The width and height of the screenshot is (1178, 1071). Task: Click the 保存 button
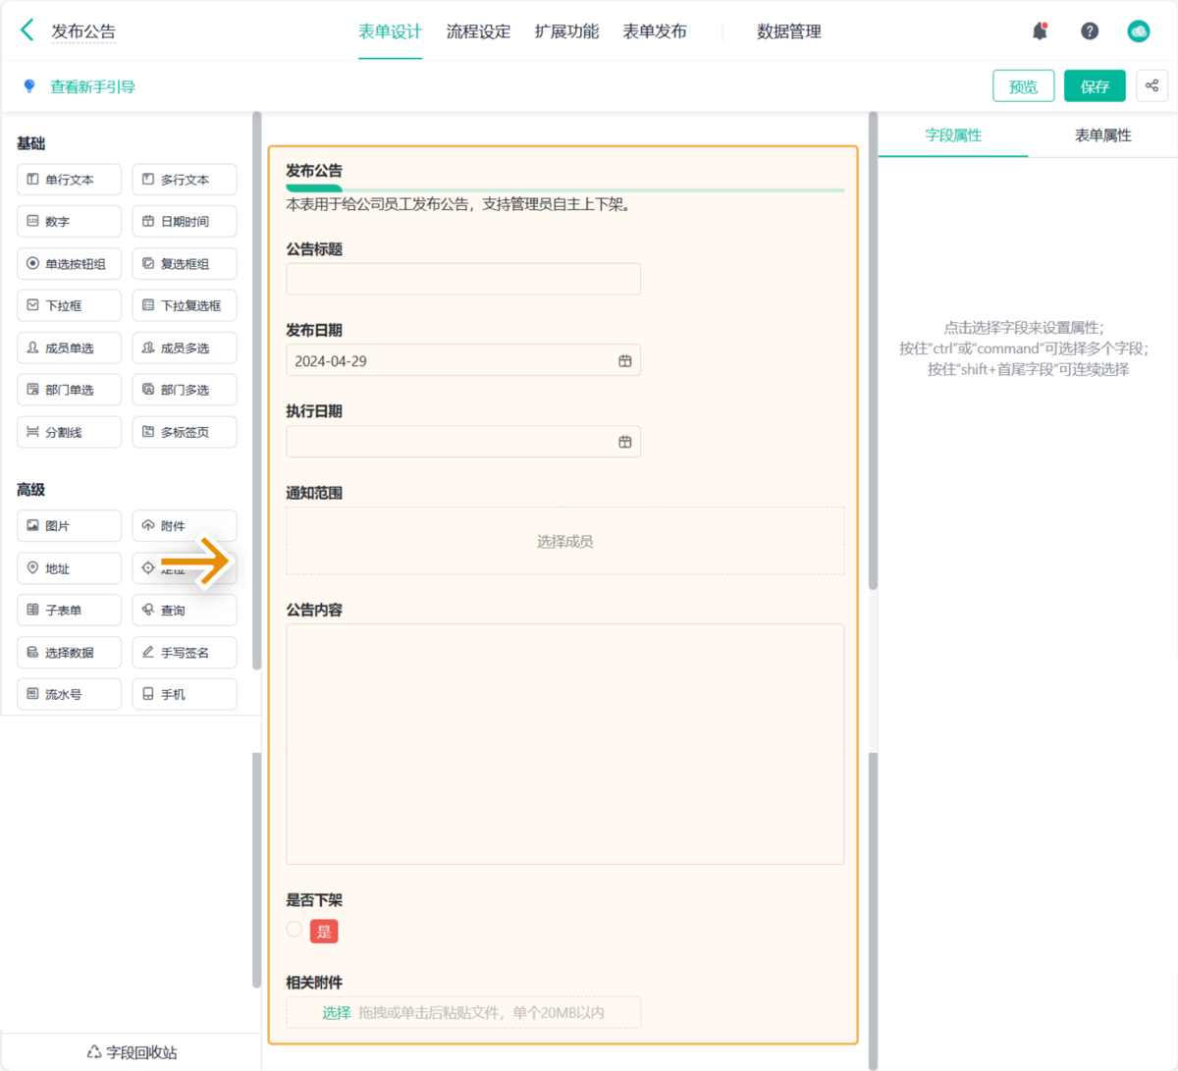(x=1095, y=86)
